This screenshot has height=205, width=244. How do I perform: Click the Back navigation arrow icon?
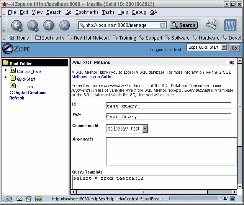(16, 25)
